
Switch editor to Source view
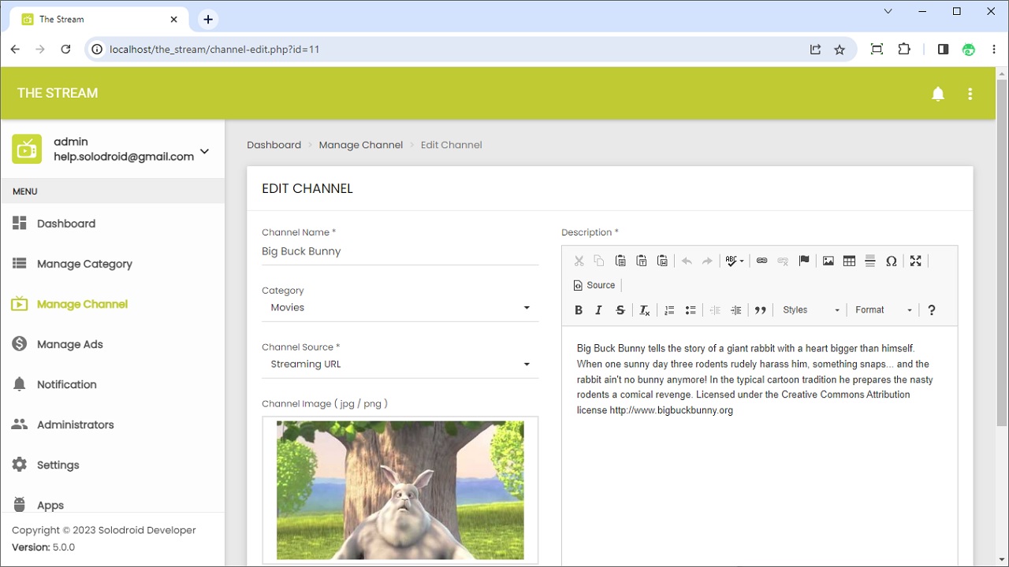(x=594, y=285)
